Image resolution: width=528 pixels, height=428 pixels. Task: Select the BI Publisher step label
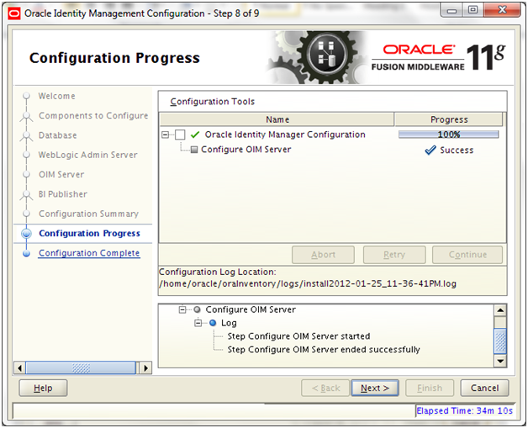(62, 194)
